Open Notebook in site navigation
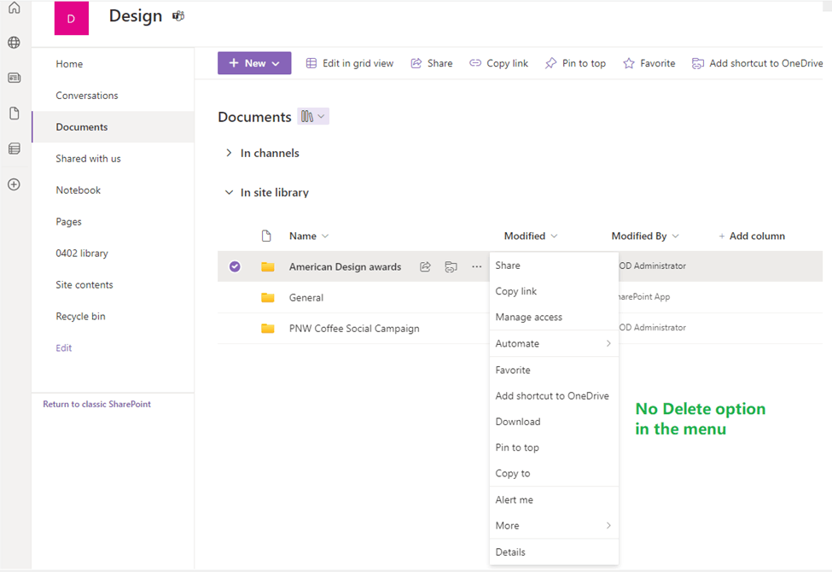 78,190
